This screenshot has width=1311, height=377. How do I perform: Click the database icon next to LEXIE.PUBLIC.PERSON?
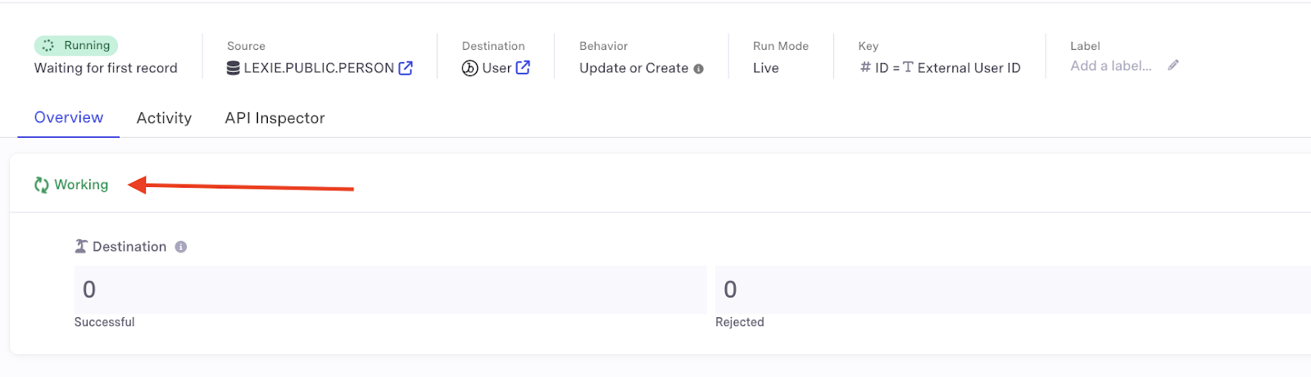(234, 68)
